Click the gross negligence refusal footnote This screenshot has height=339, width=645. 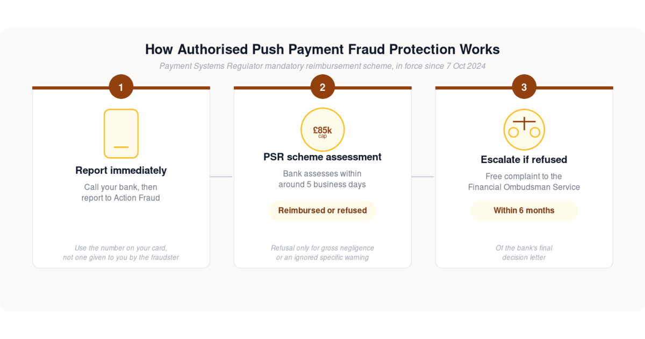point(322,253)
